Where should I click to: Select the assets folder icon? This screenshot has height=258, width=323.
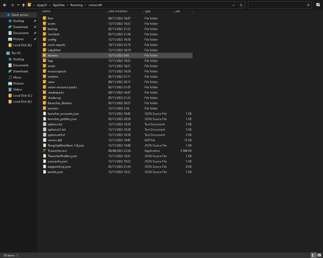point(45,24)
